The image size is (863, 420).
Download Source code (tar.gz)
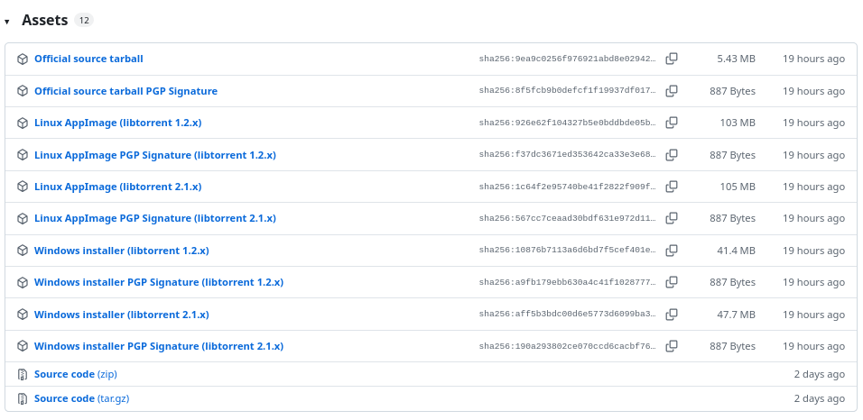[81, 398]
